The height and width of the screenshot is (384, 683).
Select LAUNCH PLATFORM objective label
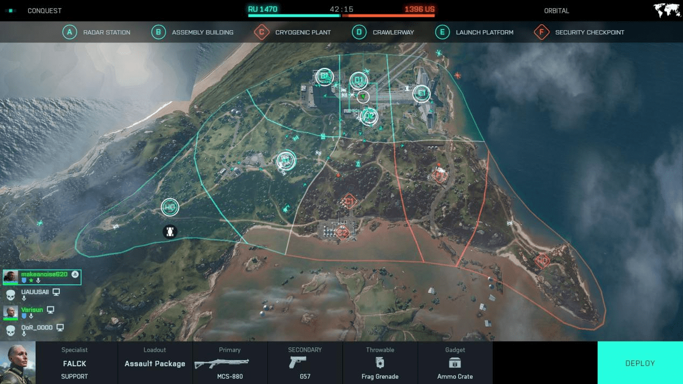485,32
